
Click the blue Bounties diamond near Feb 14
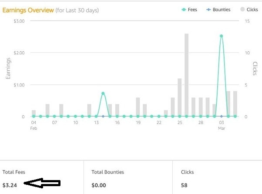(x=103, y=116)
